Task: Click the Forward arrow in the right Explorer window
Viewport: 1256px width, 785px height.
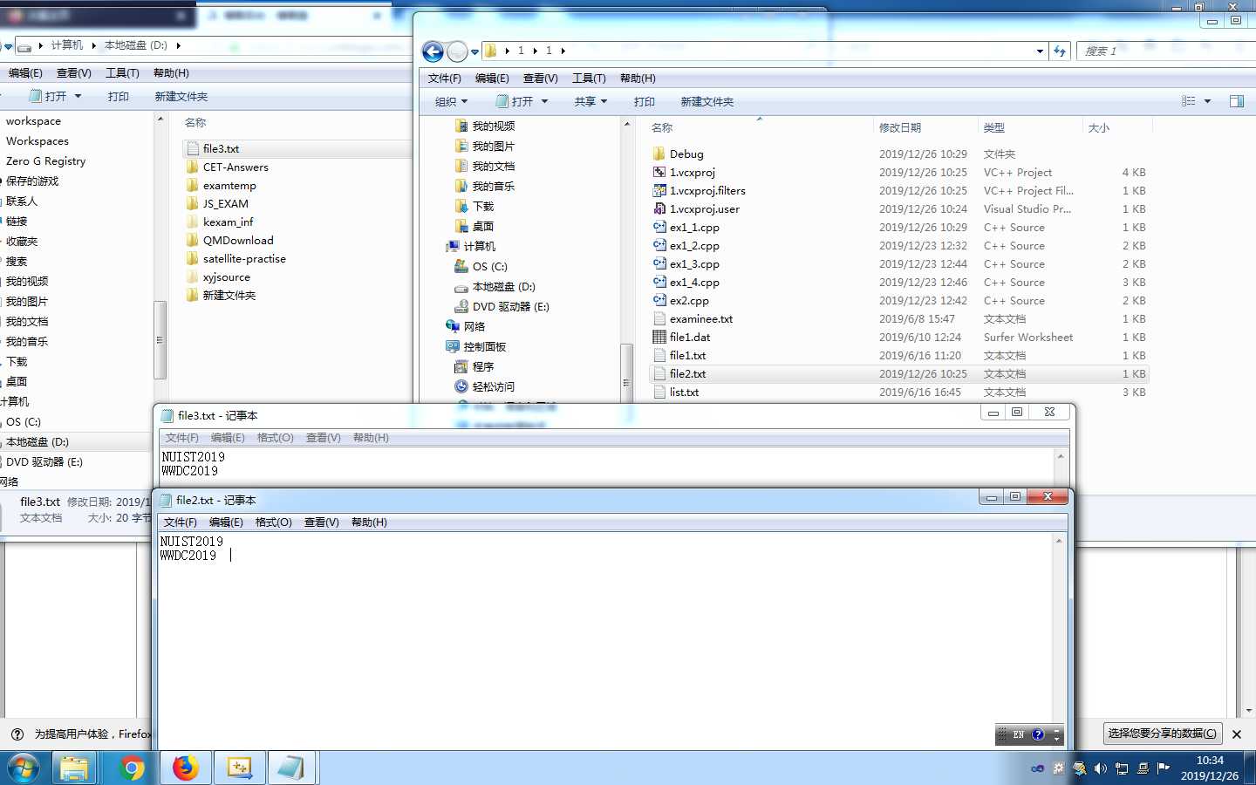Action: (457, 51)
